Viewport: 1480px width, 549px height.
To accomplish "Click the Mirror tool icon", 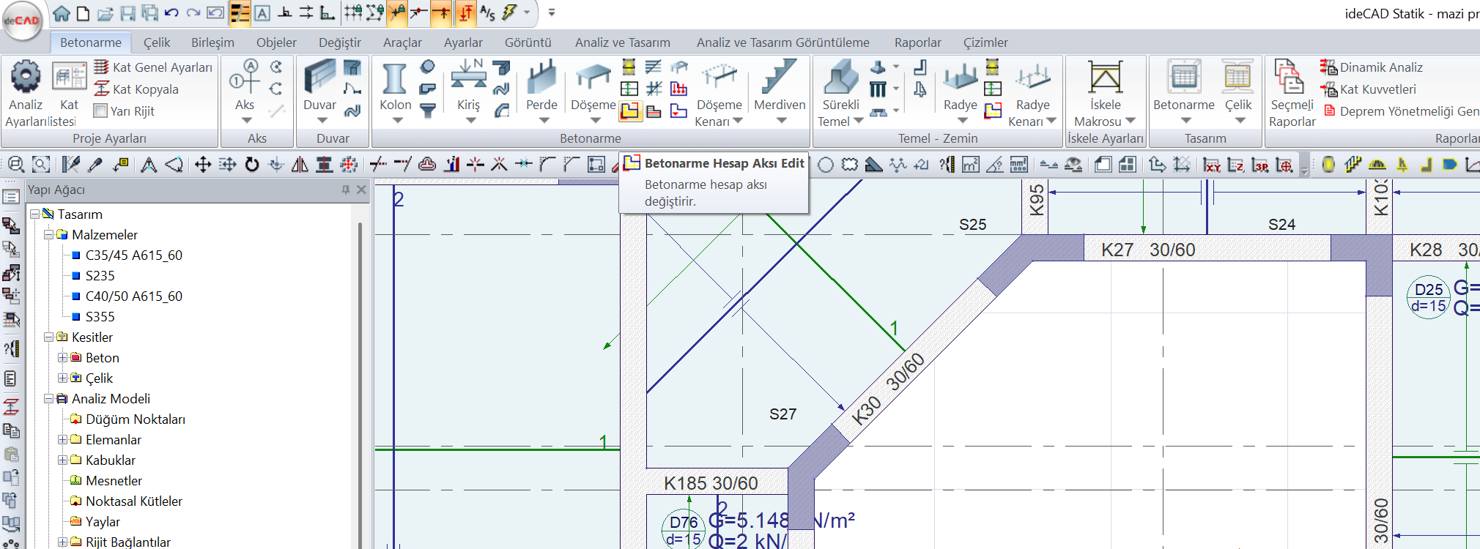I will coord(300,165).
